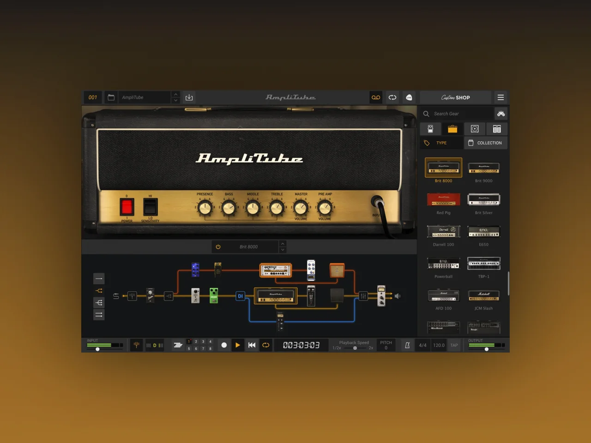The width and height of the screenshot is (591, 443).
Task: Select the Collection filter tab
Action: coord(486,143)
